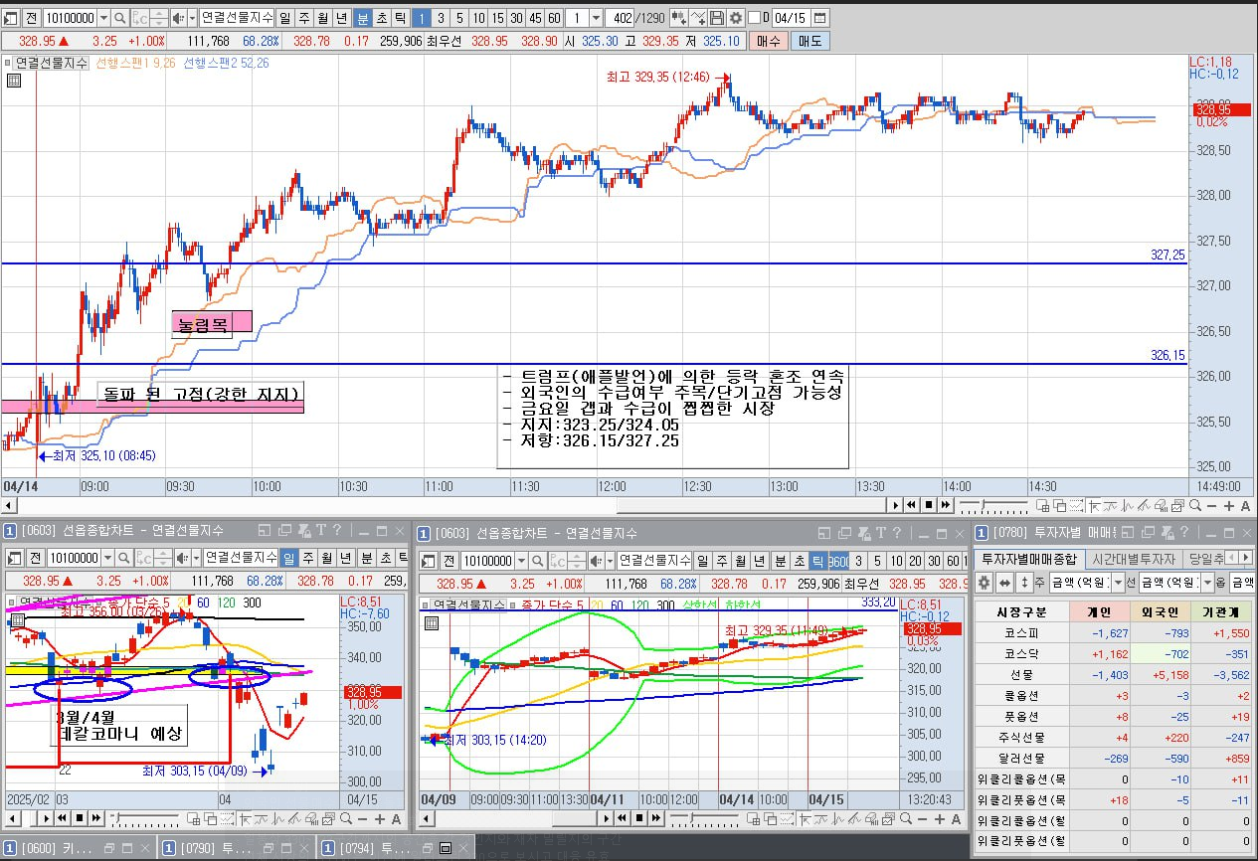Switch to the 시간대별투자자 tab
The height and width of the screenshot is (861, 1258).
(1134, 558)
